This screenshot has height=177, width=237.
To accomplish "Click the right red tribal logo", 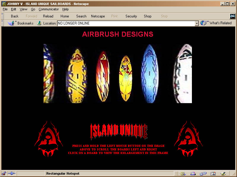I will tap(188, 139).
